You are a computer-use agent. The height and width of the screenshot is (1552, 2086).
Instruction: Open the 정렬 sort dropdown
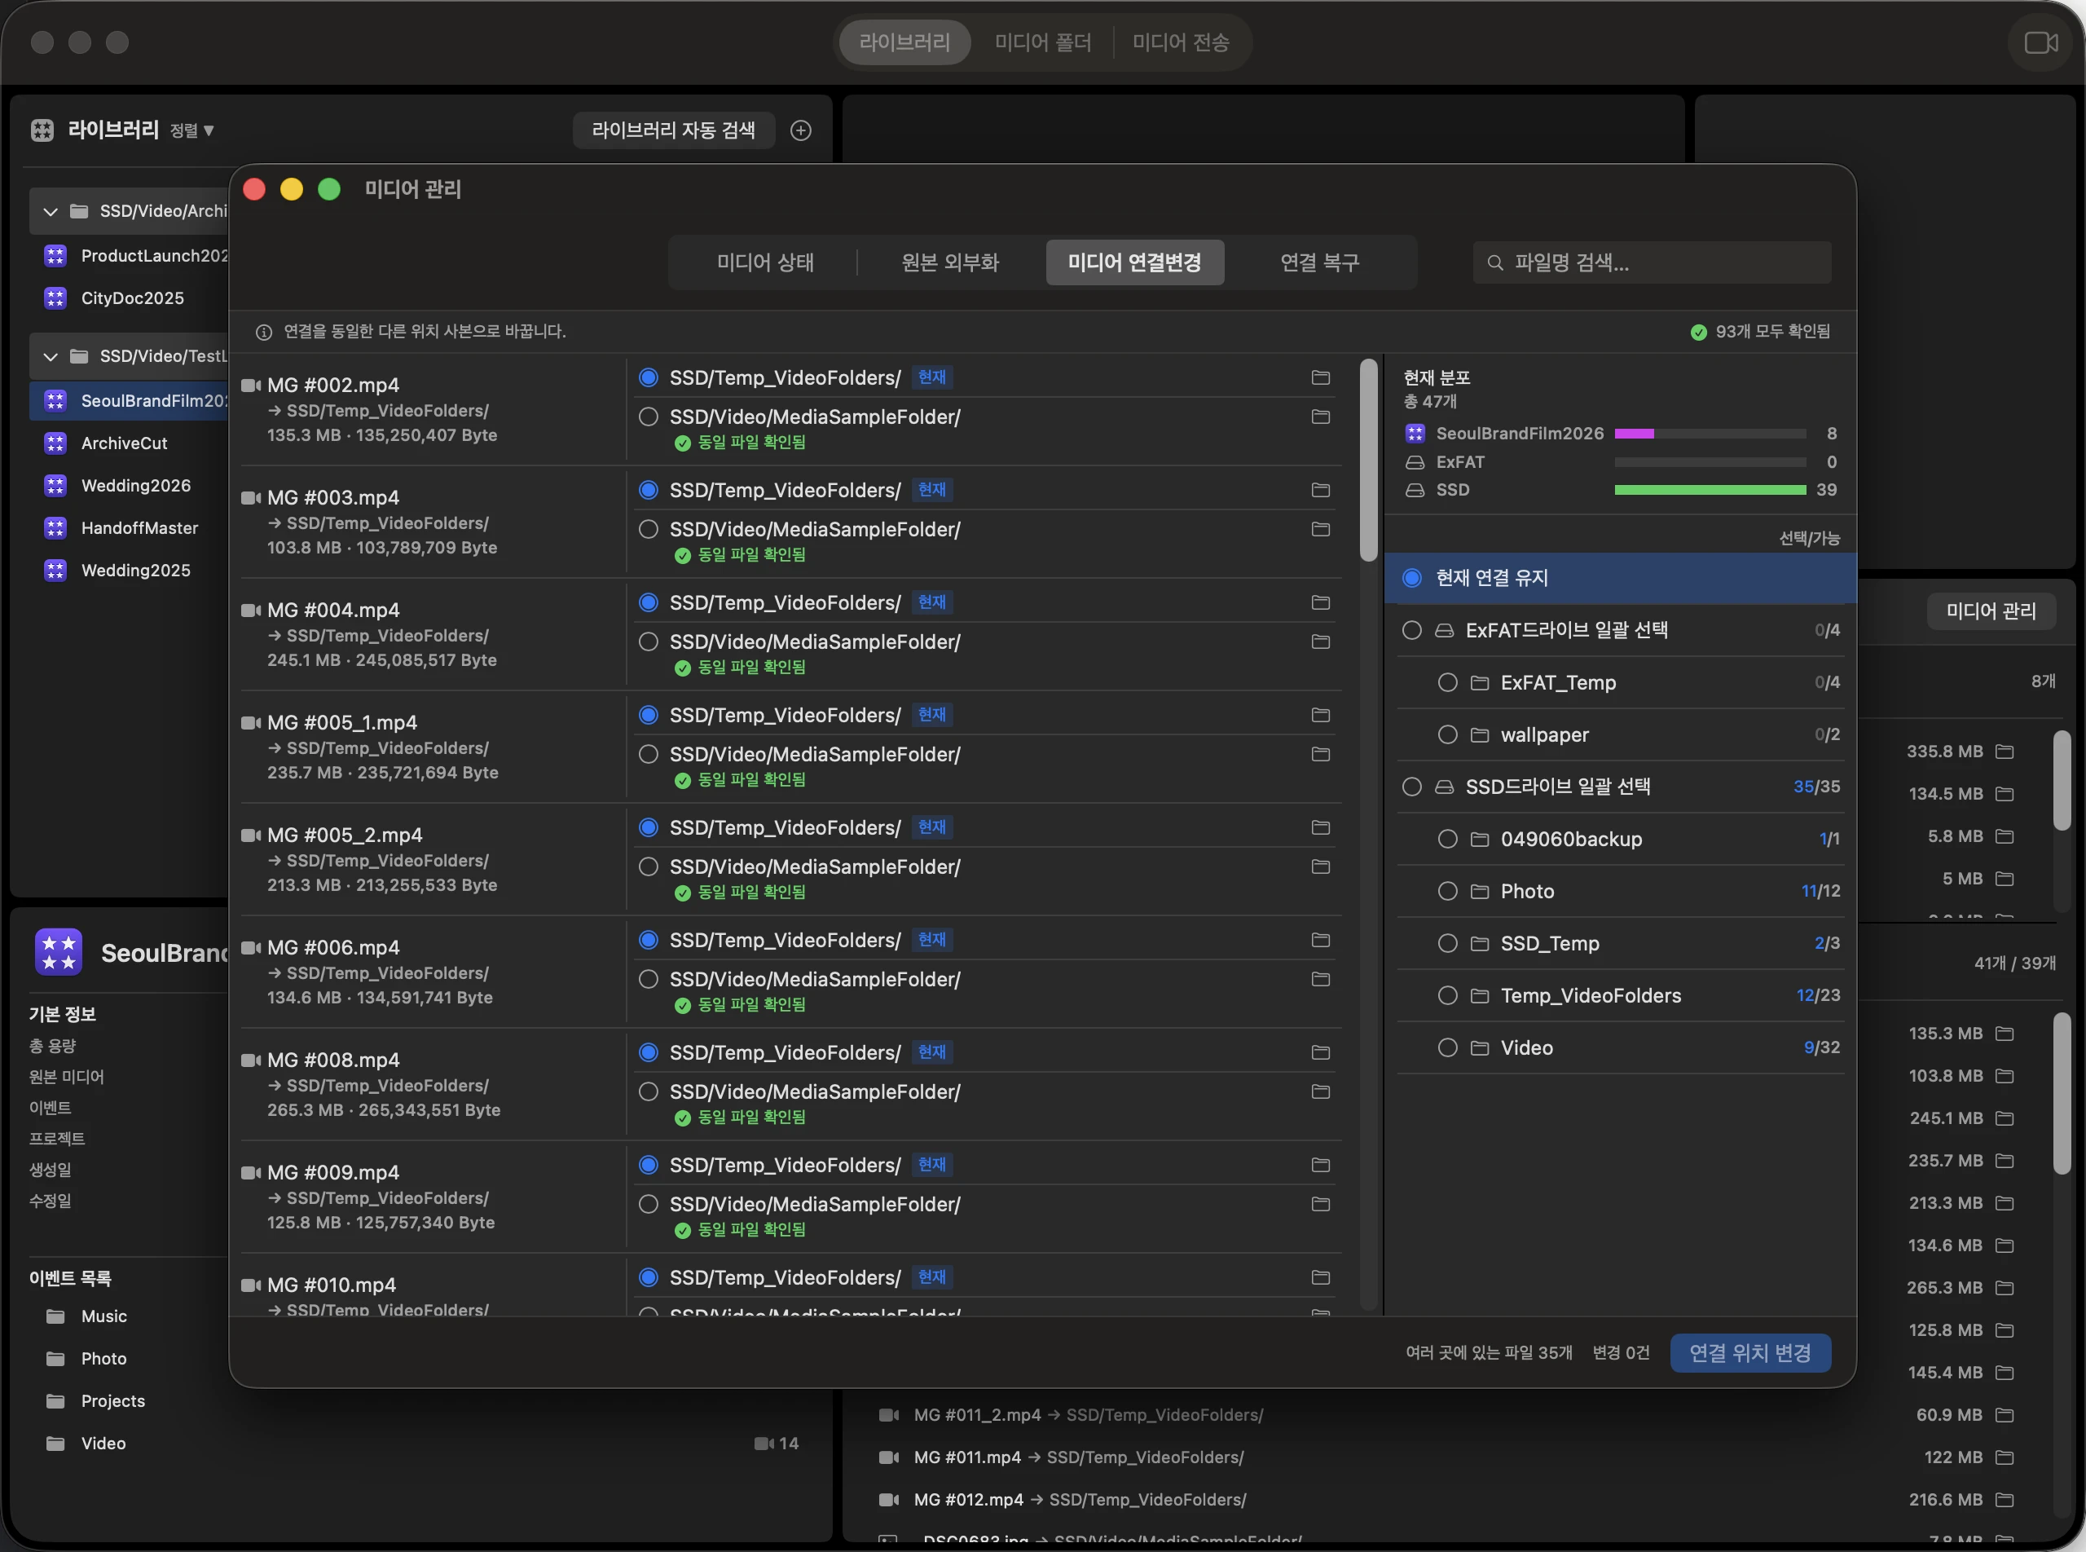point(191,130)
